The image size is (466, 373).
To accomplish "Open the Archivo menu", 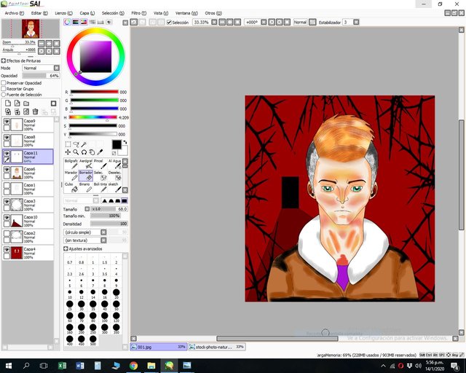I will 15,13.
